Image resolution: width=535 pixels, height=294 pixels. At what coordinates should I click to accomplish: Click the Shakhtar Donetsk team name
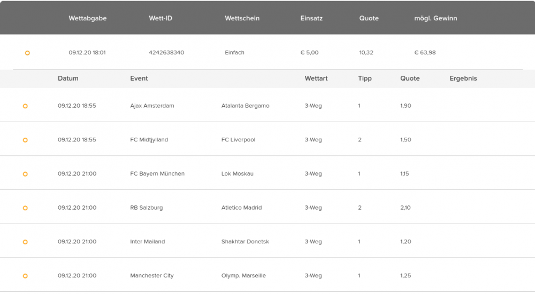(x=245, y=242)
